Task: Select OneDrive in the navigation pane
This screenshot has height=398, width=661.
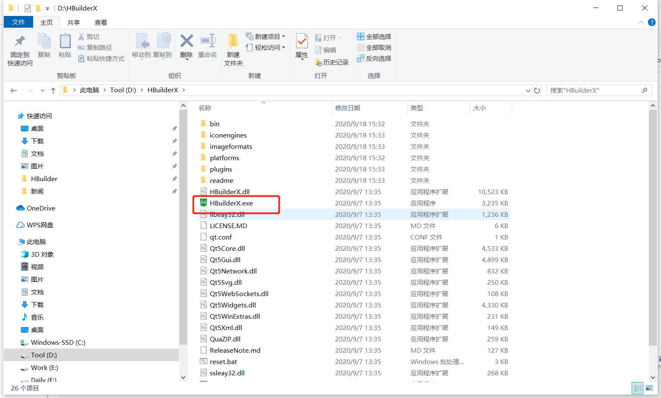Action: point(41,208)
